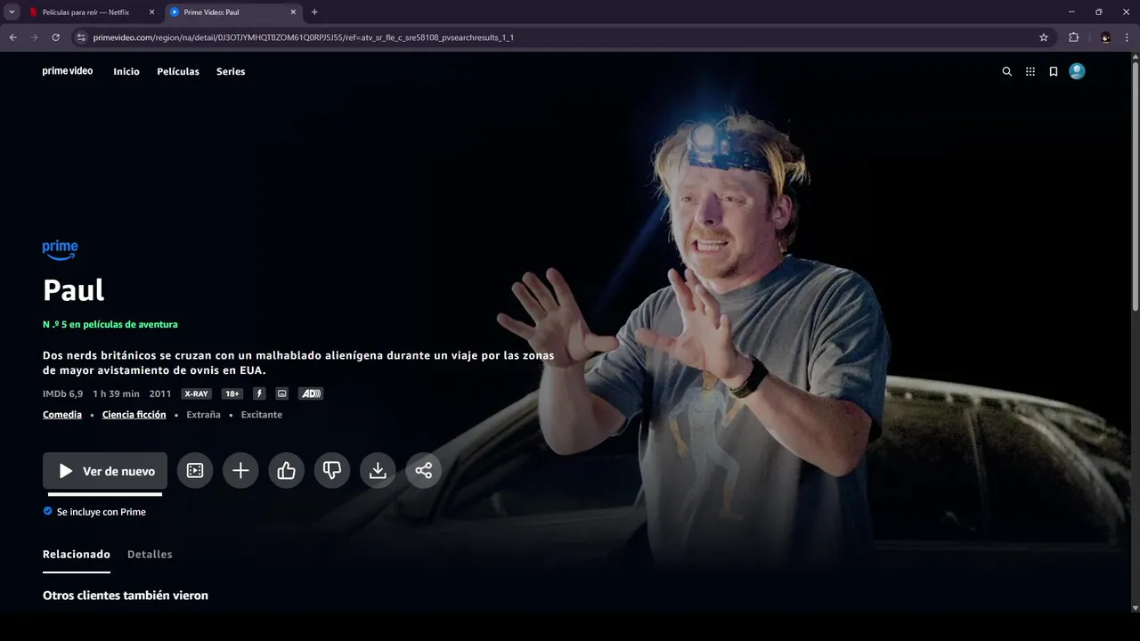This screenshot has height=641, width=1140.
Task: Bookmark this page with star icon
Action: [1044, 37]
